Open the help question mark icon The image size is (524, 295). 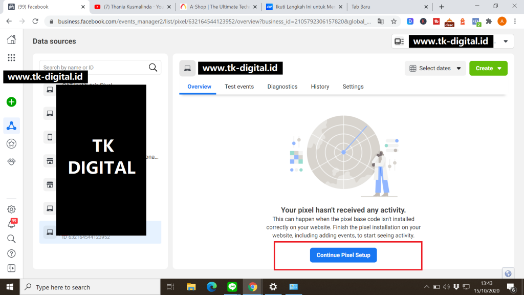[x=11, y=254]
